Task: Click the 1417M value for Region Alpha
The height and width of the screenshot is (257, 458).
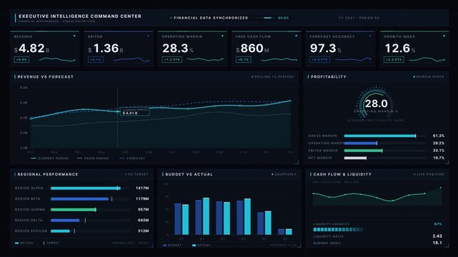Action: tap(142, 188)
